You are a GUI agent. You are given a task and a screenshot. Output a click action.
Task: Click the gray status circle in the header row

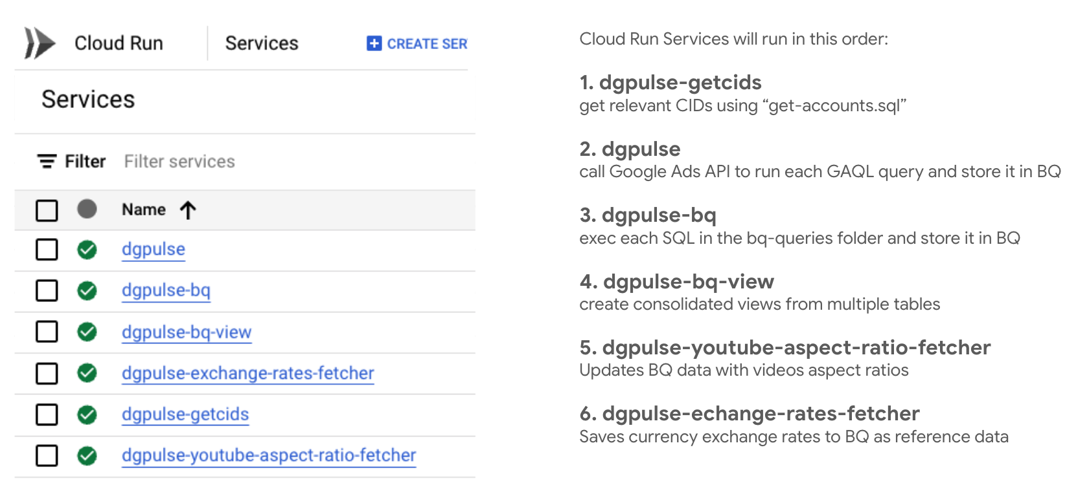(x=87, y=210)
